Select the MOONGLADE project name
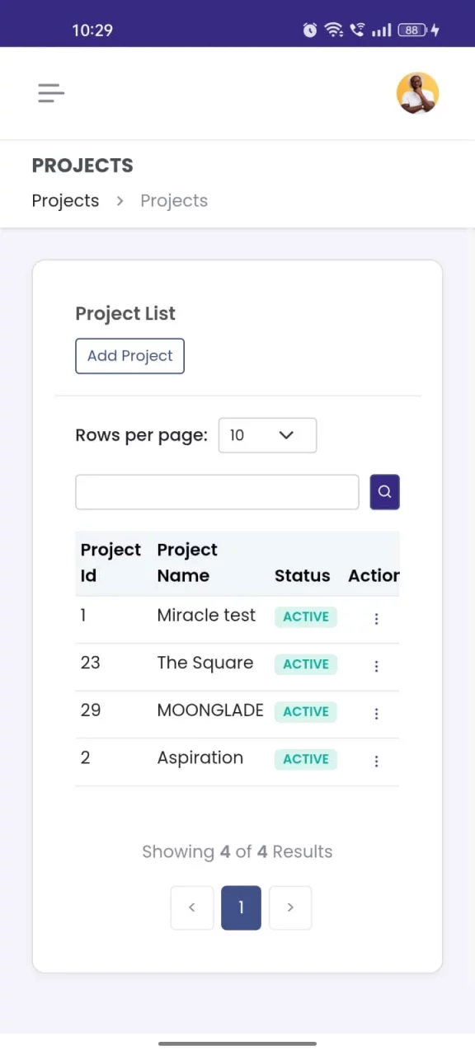Image resolution: width=475 pixels, height=1055 pixels. [210, 710]
